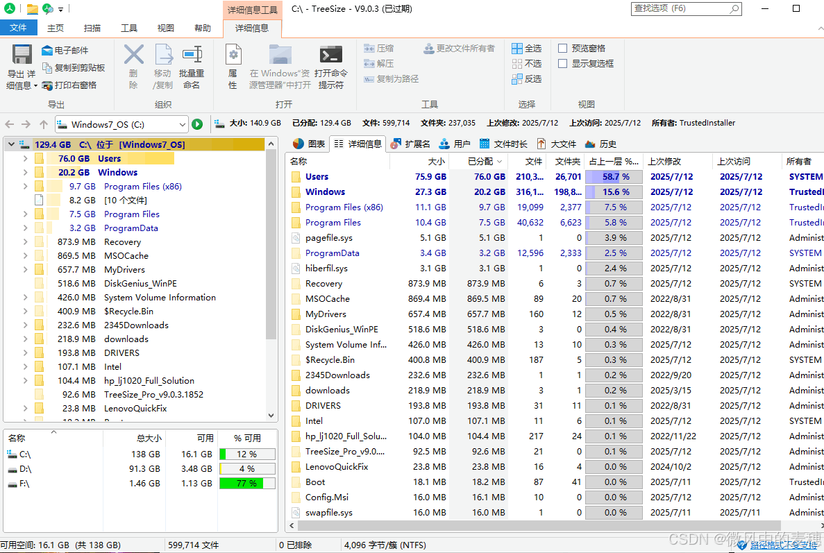Click Change file owner (更改文件所有者)
The height and width of the screenshot is (553, 824).
[x=460, y=49]
